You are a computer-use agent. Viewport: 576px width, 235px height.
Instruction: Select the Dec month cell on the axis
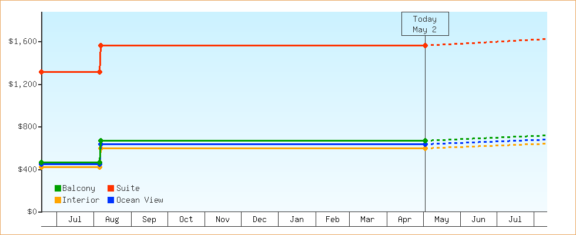point(260,219)
